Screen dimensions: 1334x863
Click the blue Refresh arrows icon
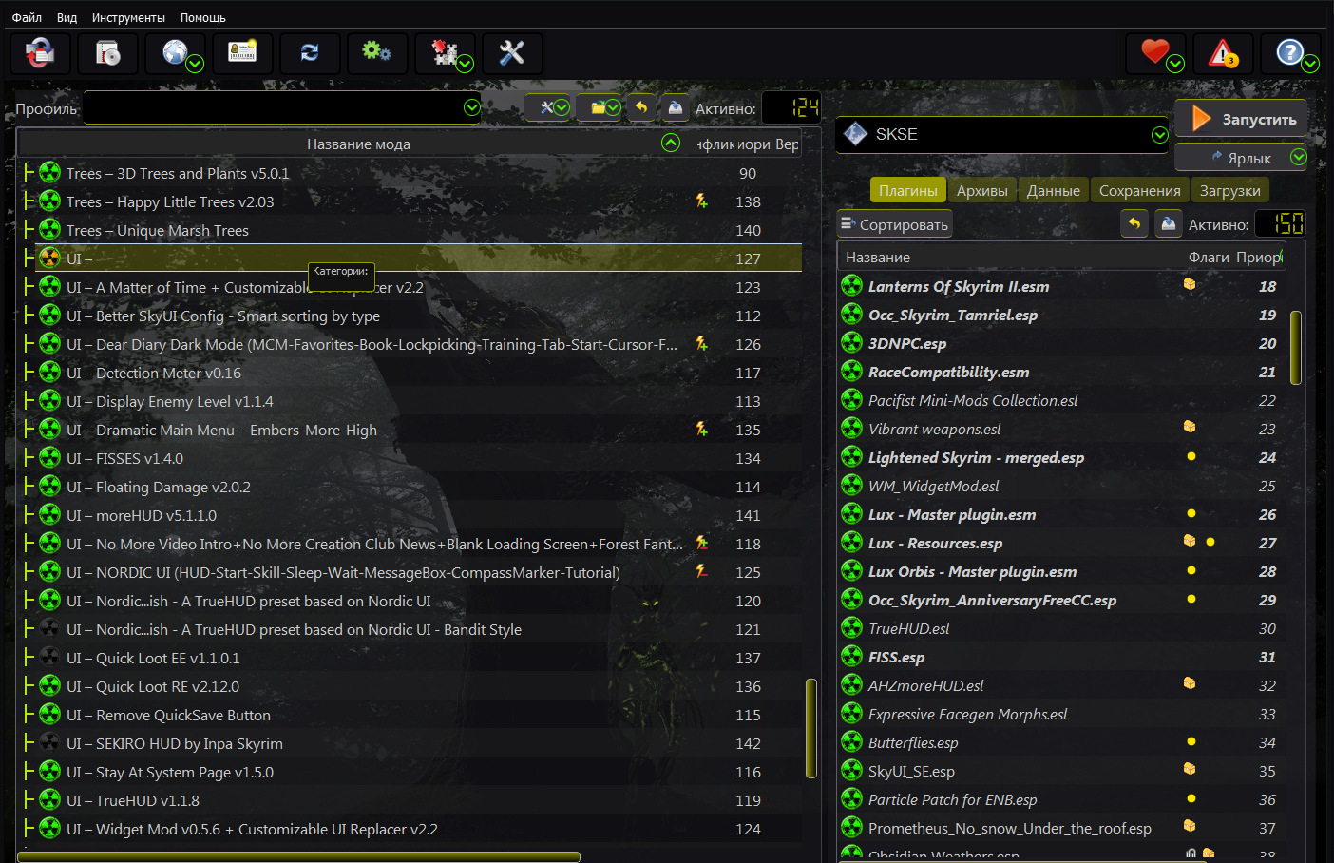point(310,53)
